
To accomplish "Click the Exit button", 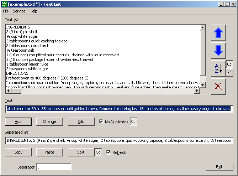I will point(219,167).
